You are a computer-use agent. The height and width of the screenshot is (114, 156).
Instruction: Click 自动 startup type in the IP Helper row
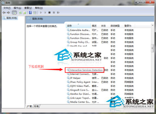[x=113, y=78]
